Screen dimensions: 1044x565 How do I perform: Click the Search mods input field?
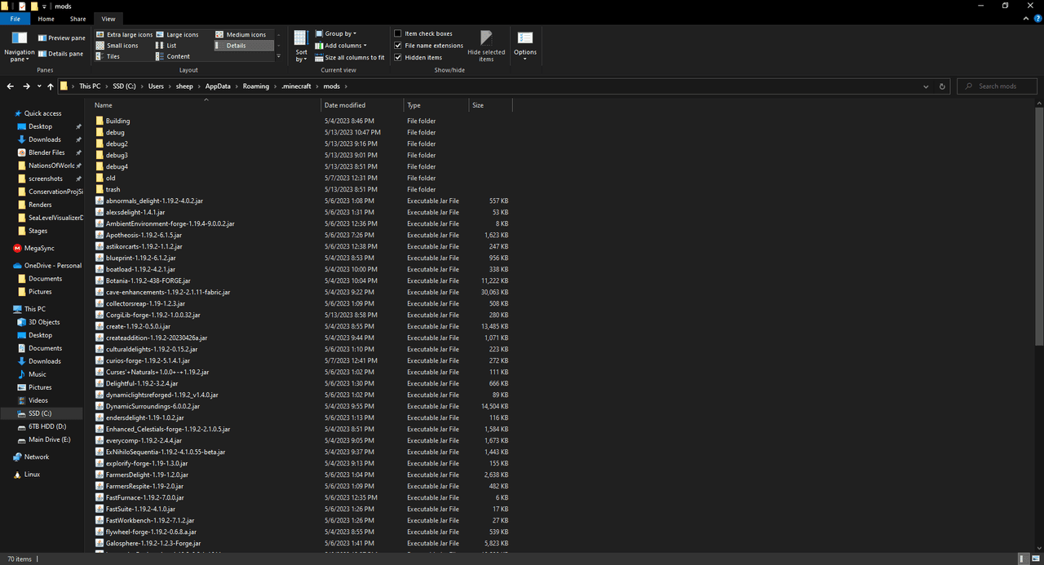(1003, 86)
